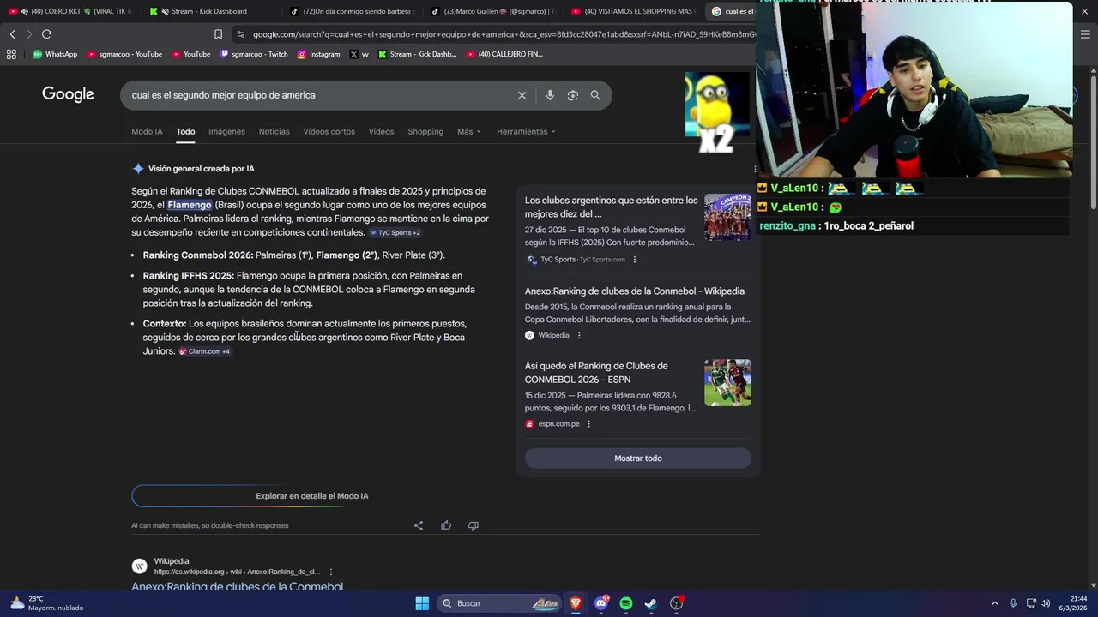Give the AI overview a thumbs down

pos(474,525)
